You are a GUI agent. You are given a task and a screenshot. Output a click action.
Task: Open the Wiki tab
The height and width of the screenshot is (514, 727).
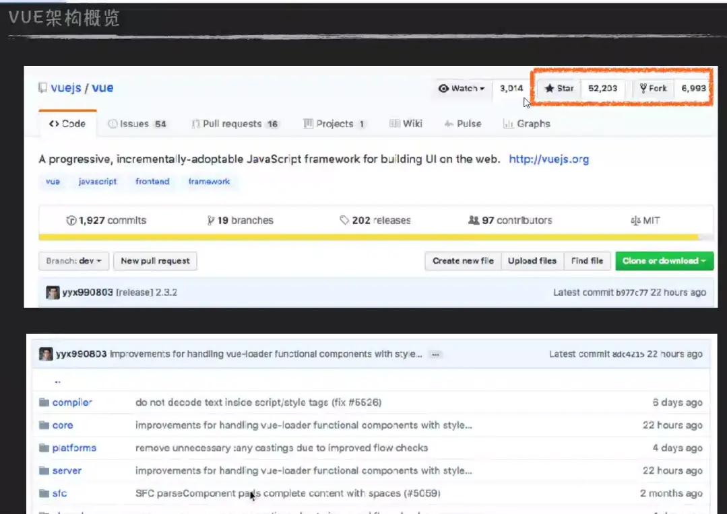[406, 124]
